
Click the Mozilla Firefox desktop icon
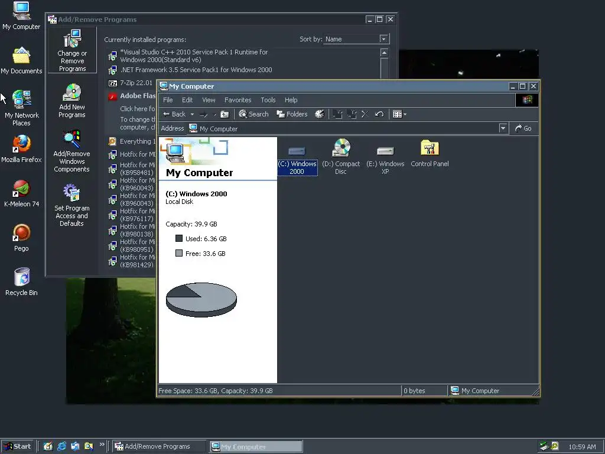pyautogui.click(x=21, y=149)
